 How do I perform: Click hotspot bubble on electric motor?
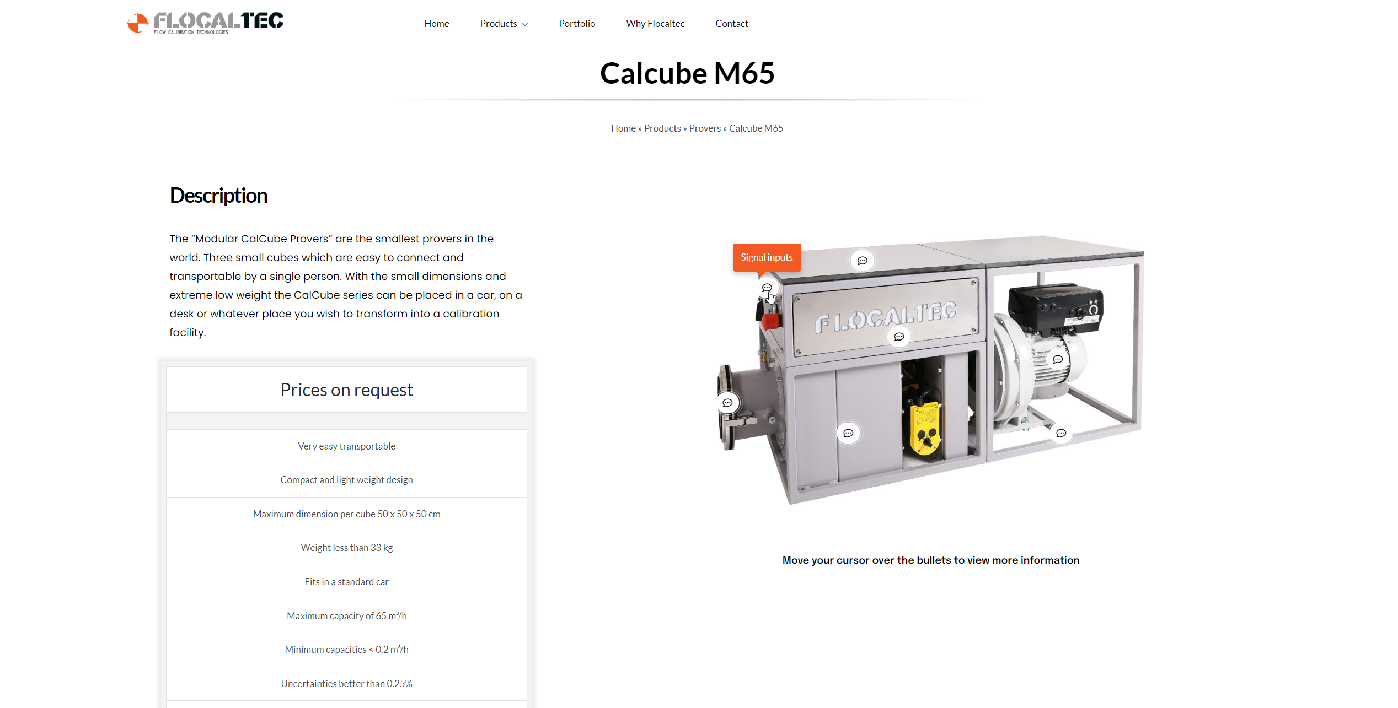coord(1057,359)
